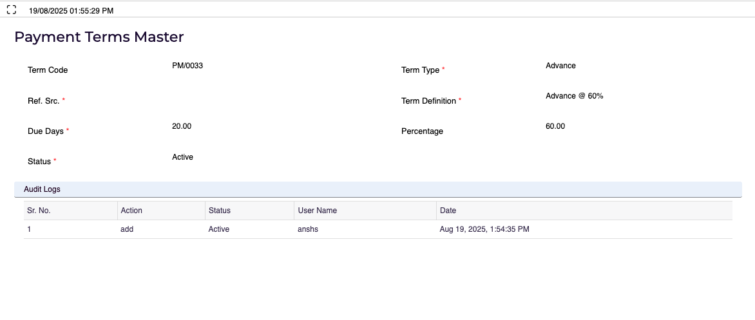755x320 pixels.
Task: Click the Advance @ 60% term definition
Action: pyautogui.click(x=574, y=96)
